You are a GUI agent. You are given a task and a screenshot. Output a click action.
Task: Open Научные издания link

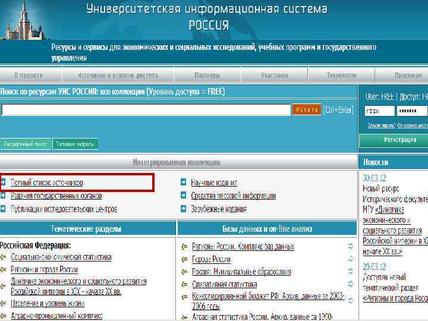point(214,182)
